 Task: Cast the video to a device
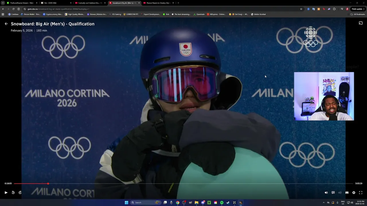tap(361, 23)
